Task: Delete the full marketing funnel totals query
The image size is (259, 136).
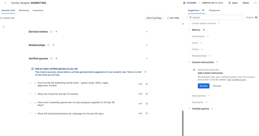Action: (x=147, y=84)
